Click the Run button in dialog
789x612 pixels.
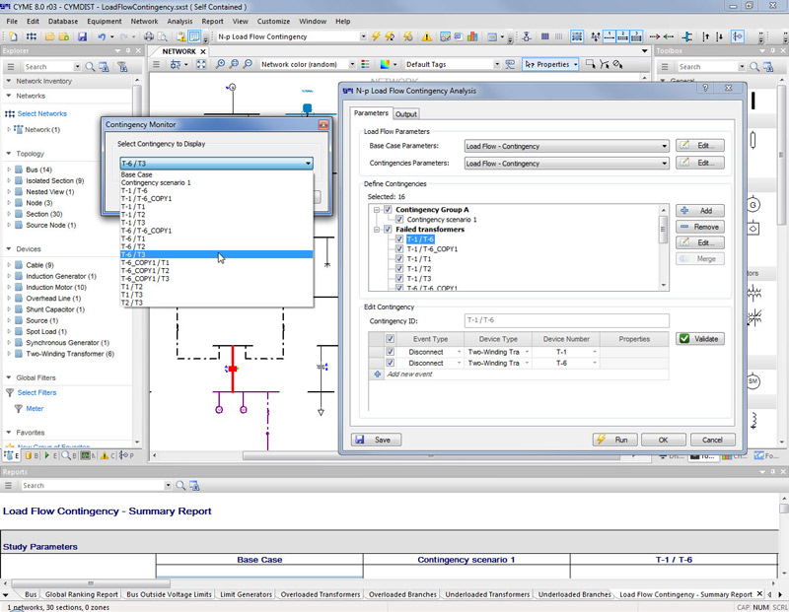(x=614, y=440)
